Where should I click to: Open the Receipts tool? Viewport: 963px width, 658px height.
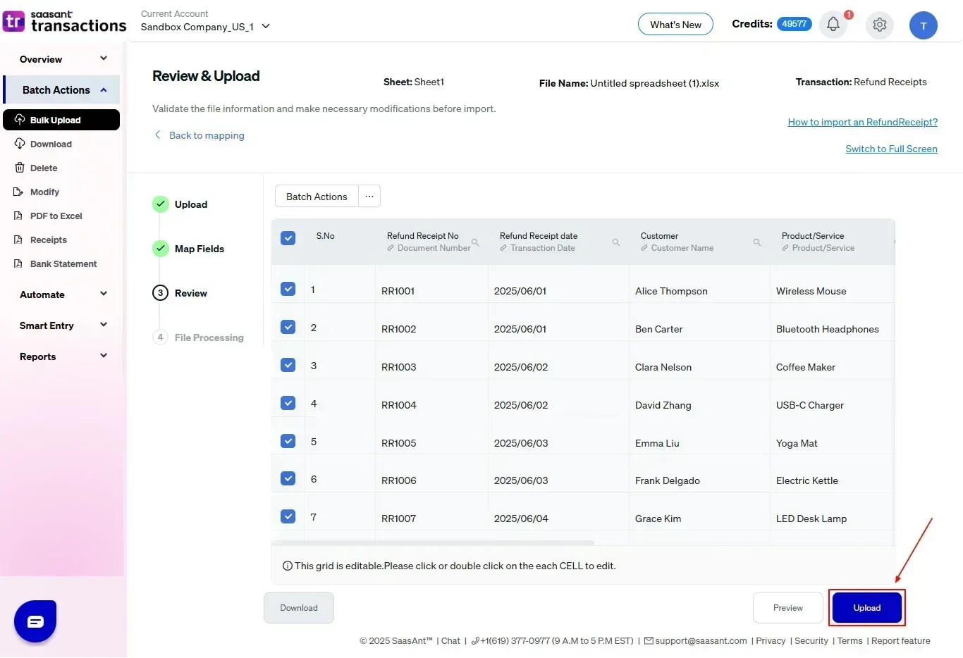tap(48, 240)
